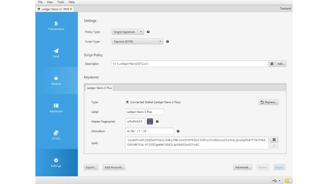Click the Script Policy heading
The image size is (328, 184).
tap(93, 55)
